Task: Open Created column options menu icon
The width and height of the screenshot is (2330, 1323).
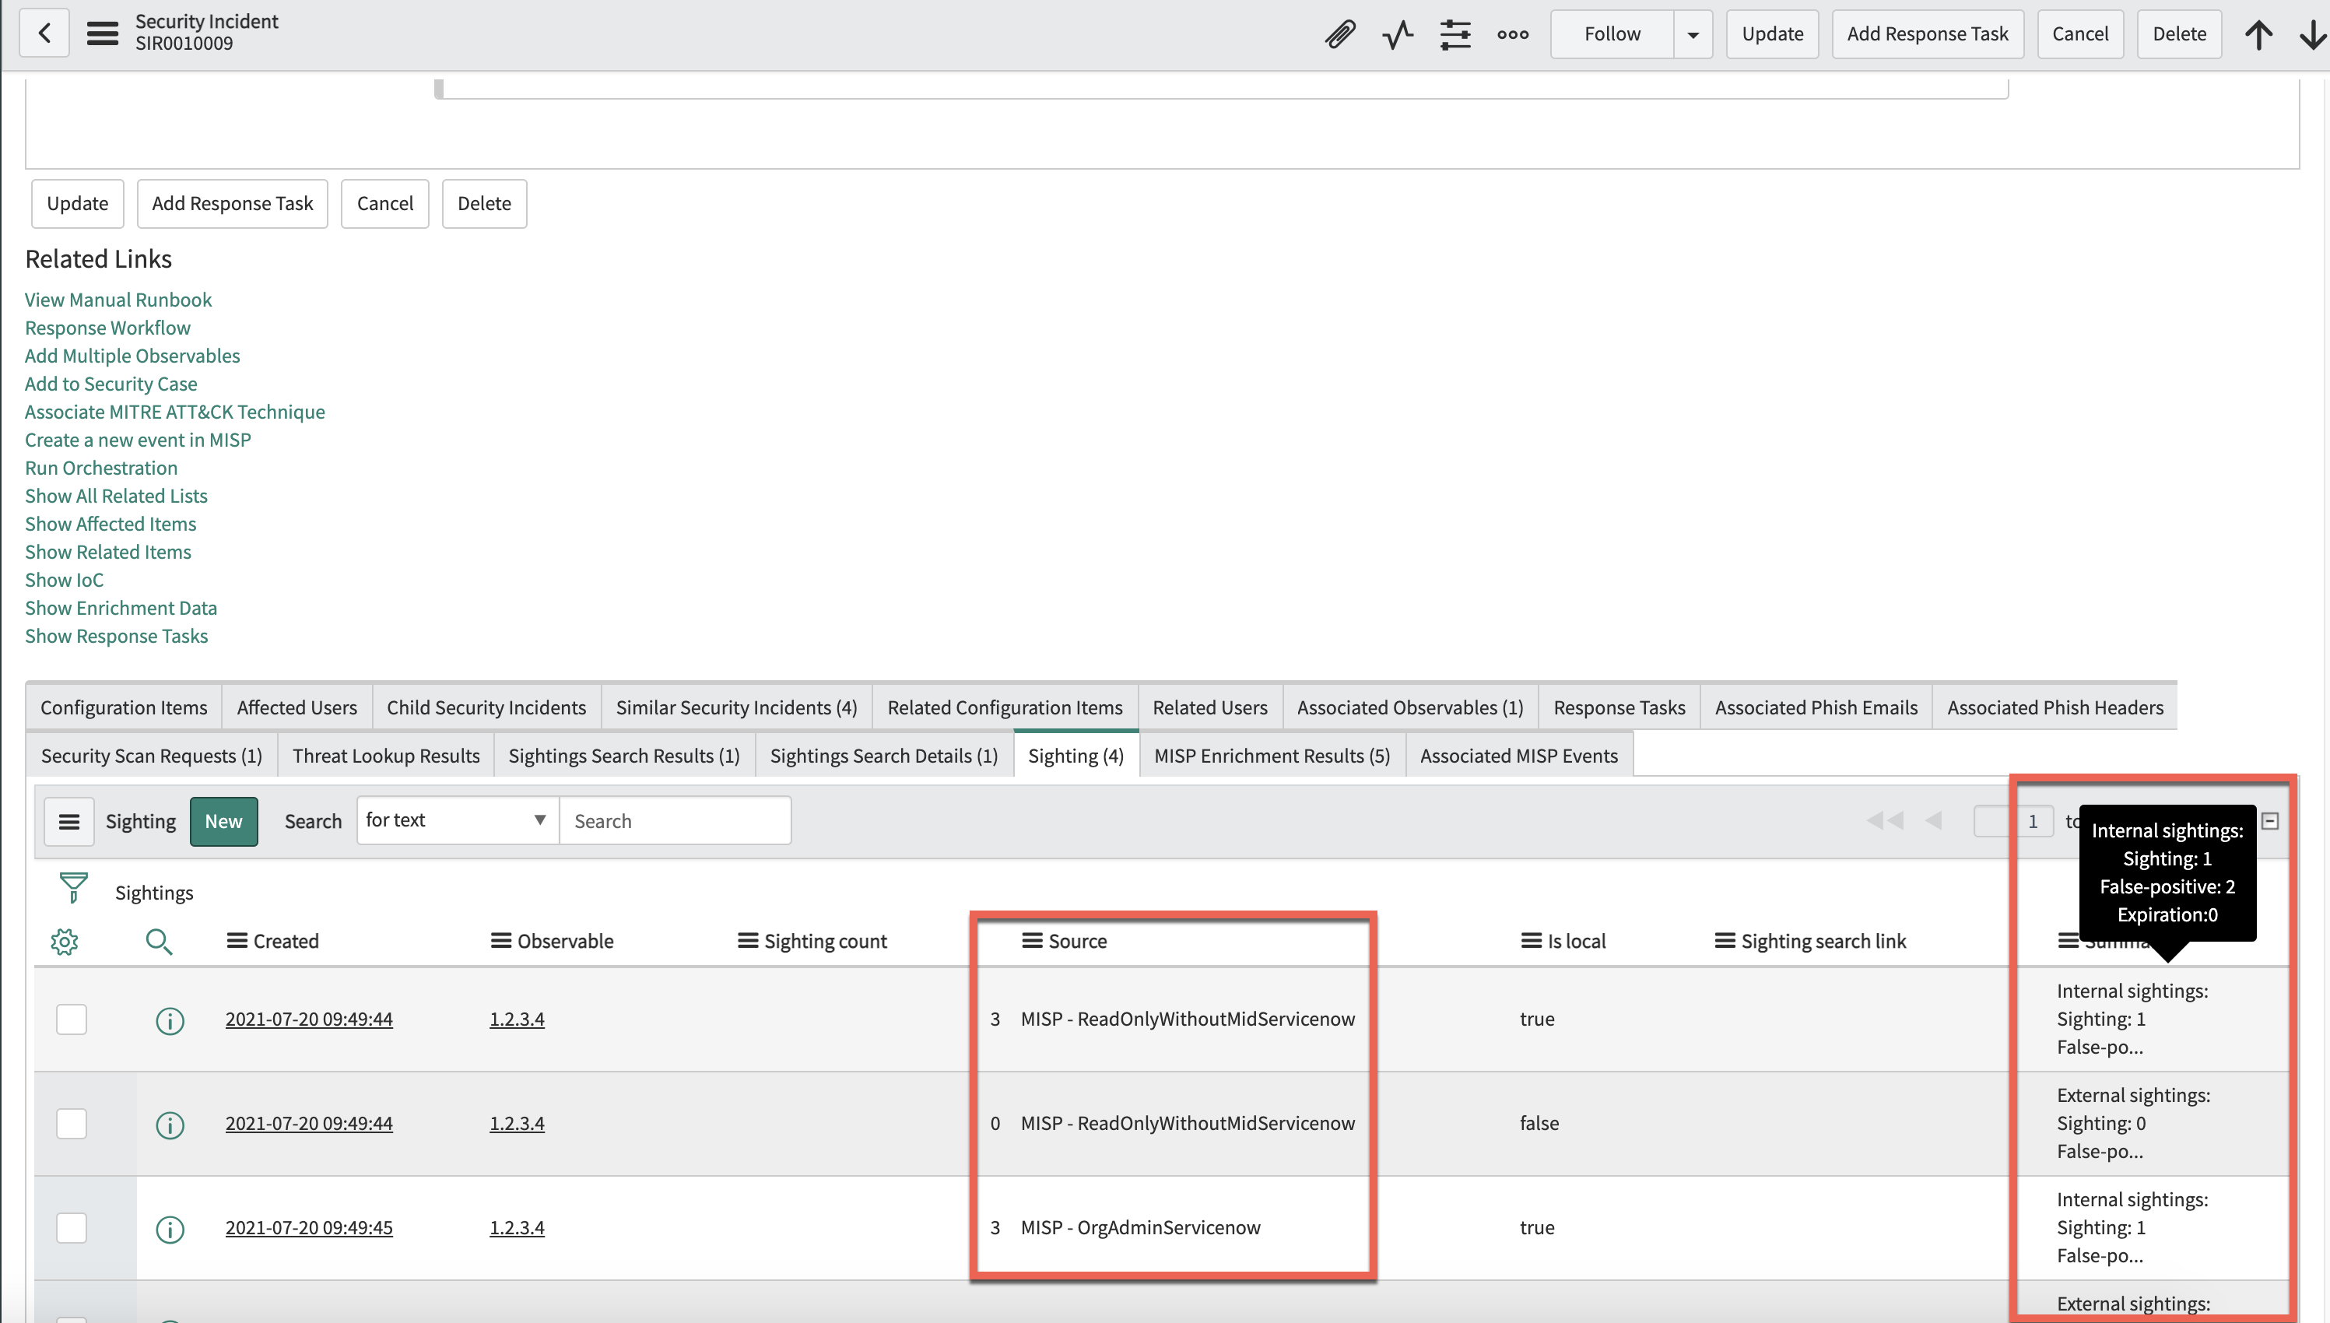Action: [237, 940]
